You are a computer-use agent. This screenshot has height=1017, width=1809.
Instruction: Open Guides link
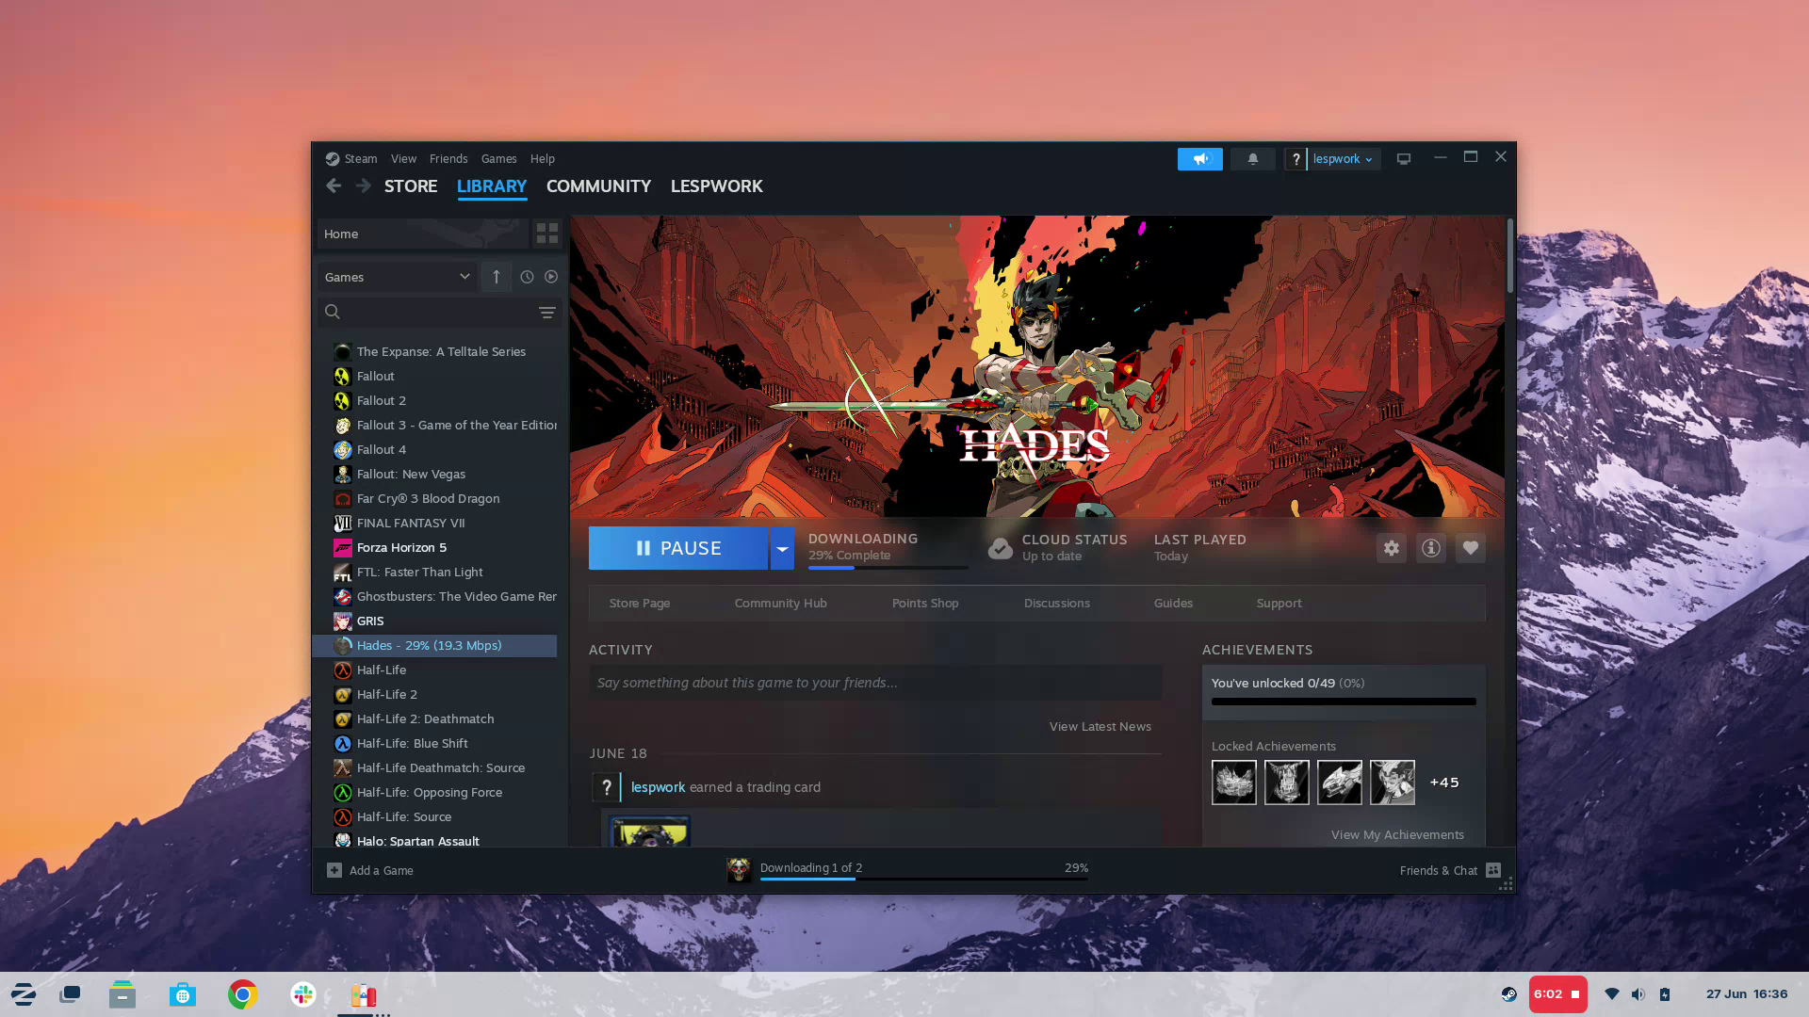coord(1173,603)
